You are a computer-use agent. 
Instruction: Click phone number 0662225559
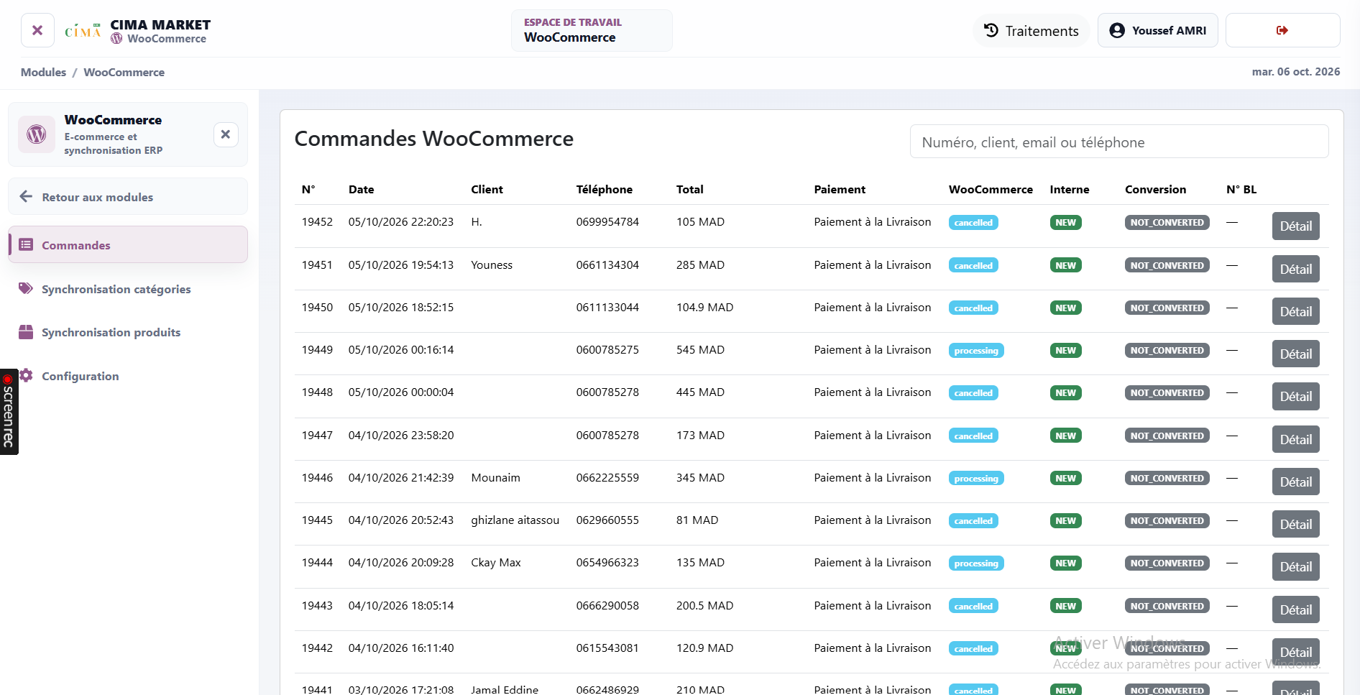point(607,477)
